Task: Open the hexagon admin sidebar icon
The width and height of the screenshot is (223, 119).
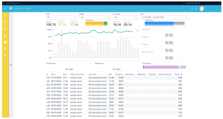Action: [x=5, y=22]
